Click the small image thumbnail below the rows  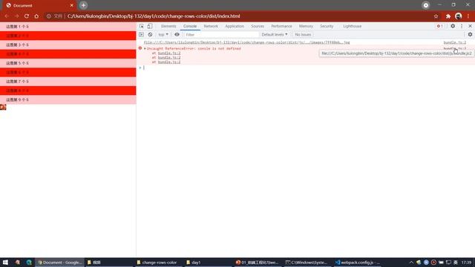click(x=3, y=107)
